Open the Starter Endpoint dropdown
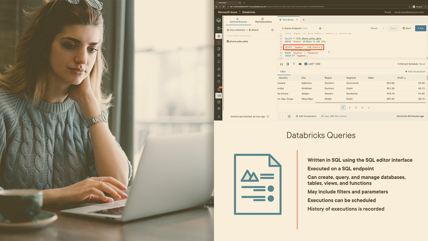428x241 pixels. (x=302, y=28)
